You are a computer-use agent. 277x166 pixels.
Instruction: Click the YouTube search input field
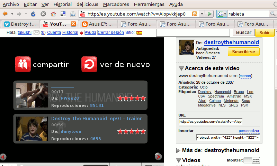coord(193,33)
